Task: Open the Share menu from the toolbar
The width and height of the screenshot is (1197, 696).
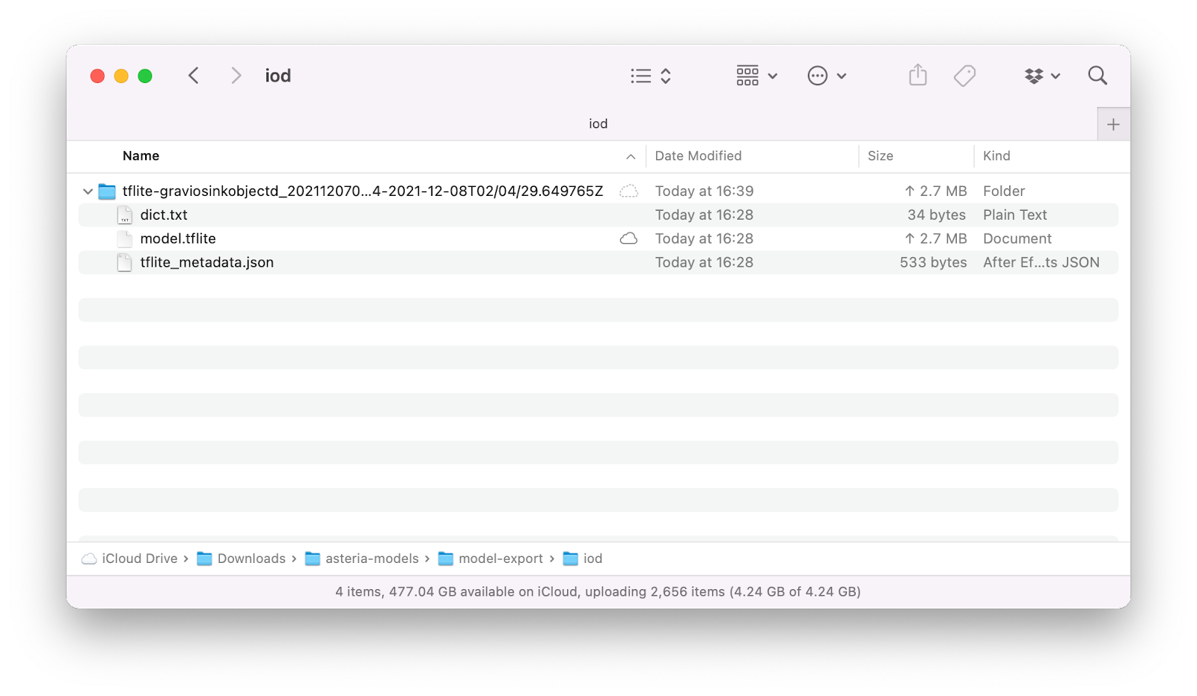Action: (918, 76)
